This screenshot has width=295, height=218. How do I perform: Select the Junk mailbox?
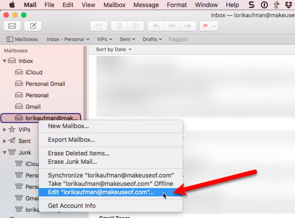click(x=25, y=153)
